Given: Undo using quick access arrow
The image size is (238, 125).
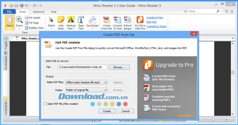Looking at the screenshot, I should pos(26,6).
